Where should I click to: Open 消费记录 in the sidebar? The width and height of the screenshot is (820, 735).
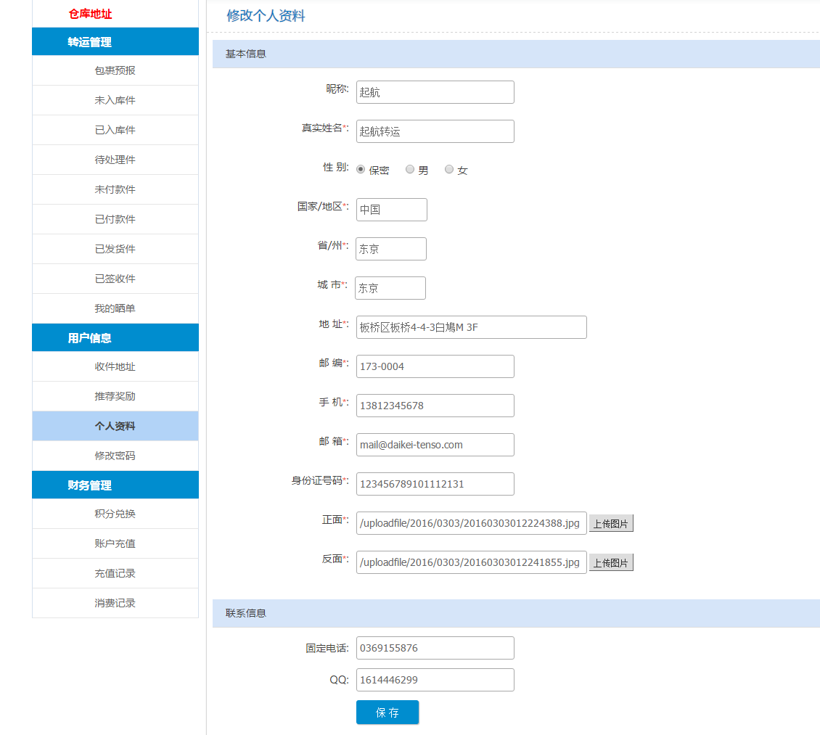tap(115, 603)
